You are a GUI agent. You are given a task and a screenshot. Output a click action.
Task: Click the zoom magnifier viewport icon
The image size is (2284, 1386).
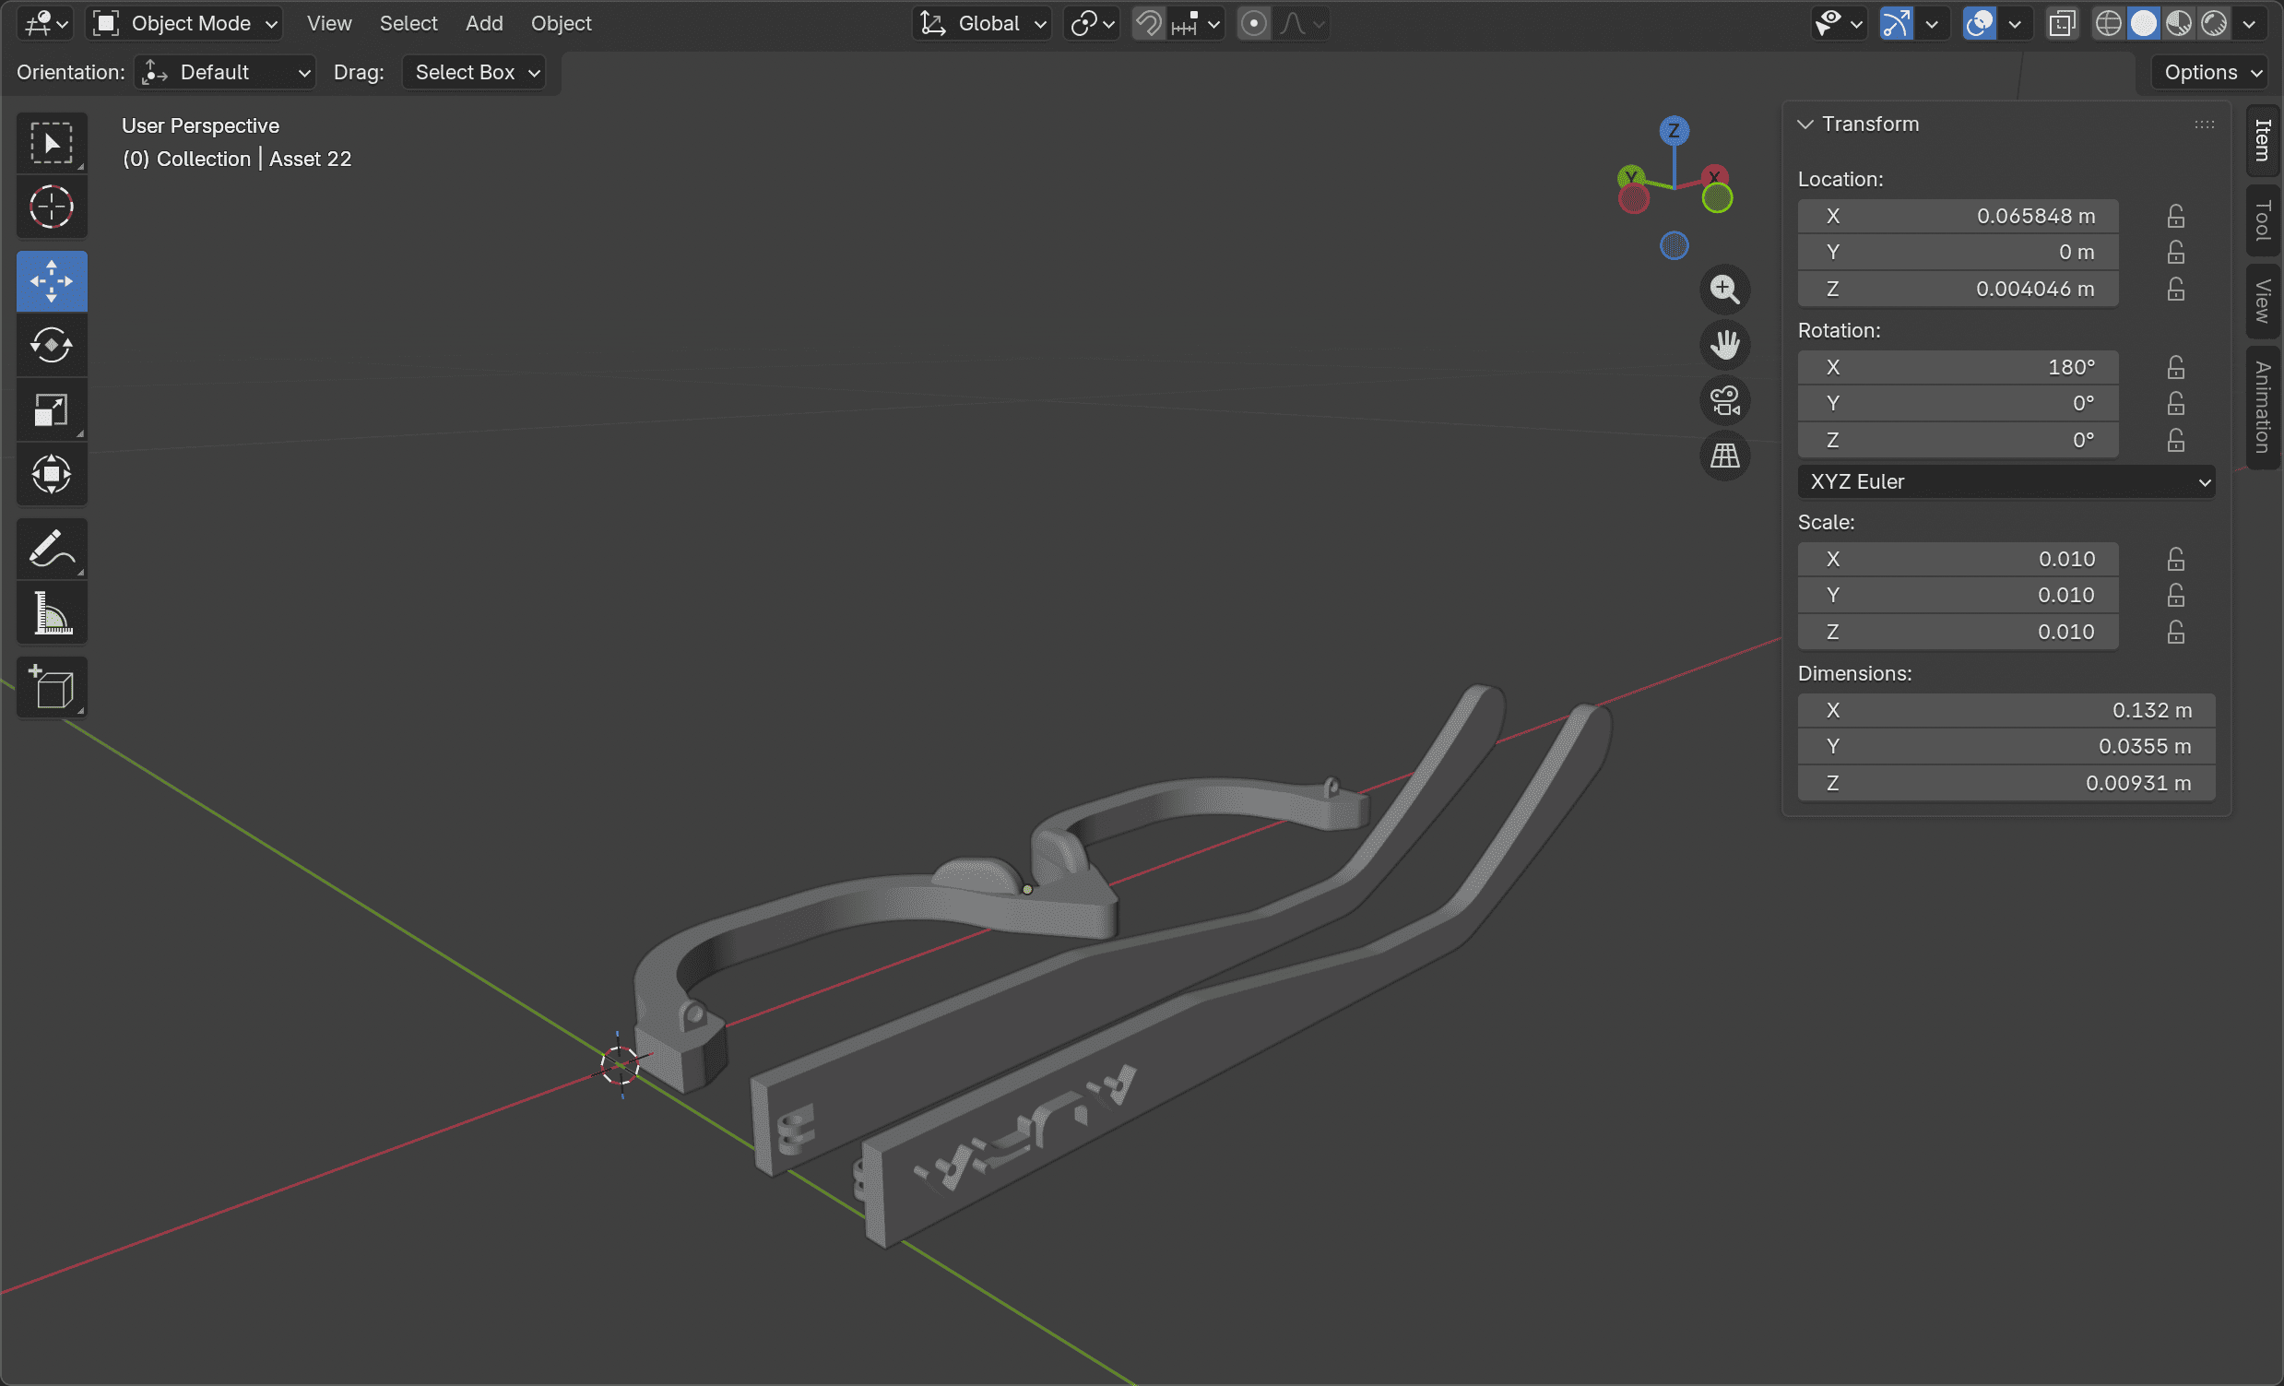coord(1724,290)
